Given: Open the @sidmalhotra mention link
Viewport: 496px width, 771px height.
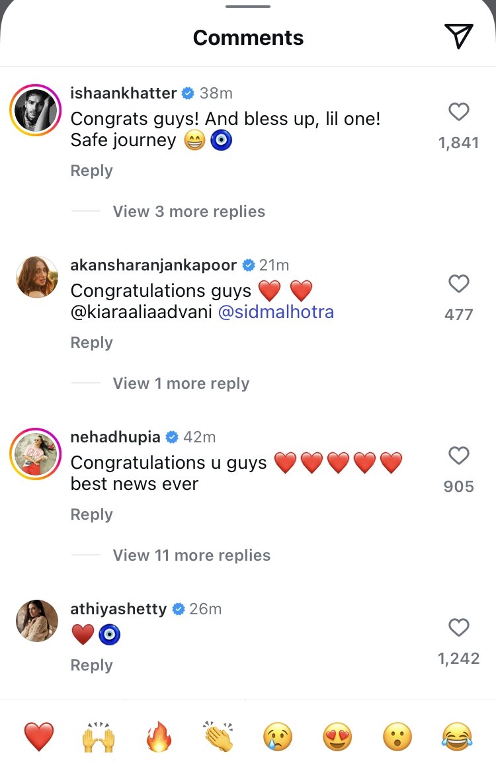Looking at the screenshot, I should (x=276, y=312).
